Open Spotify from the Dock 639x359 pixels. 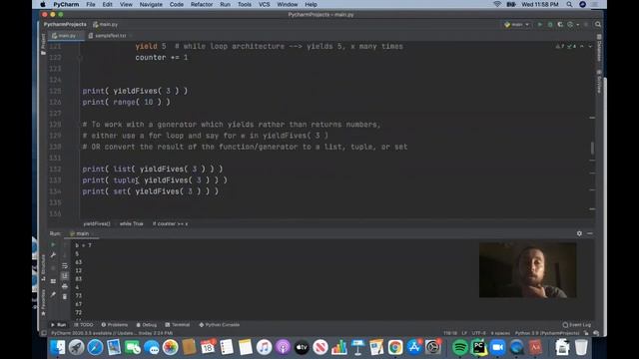point(459,348)
